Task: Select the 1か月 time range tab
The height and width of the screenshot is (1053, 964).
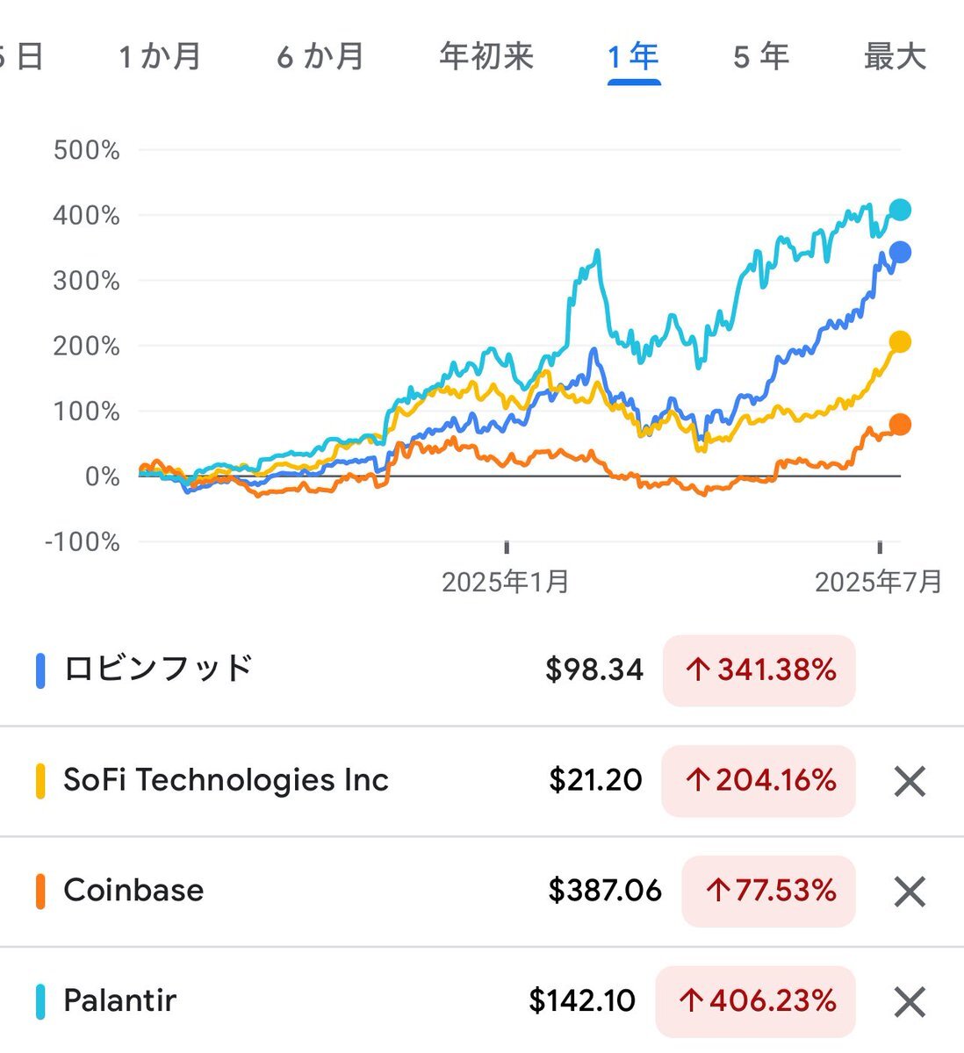Action: (160, 57)
